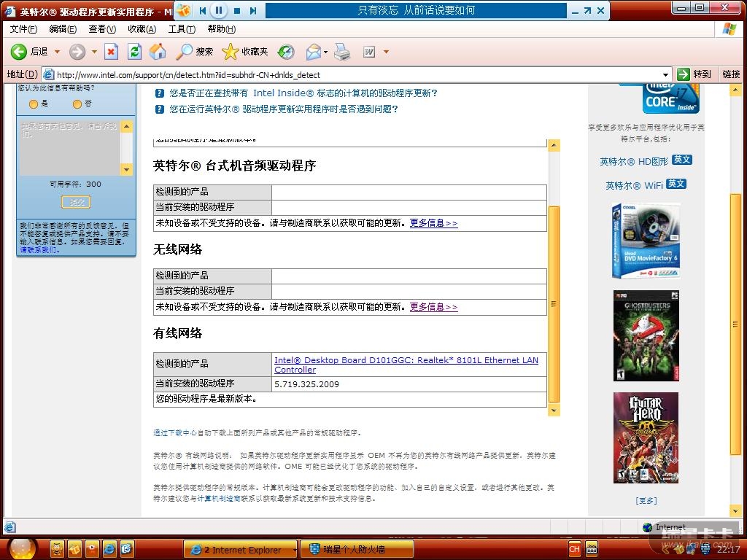Click the Back (后退) arrow button

tap(19, 52)
